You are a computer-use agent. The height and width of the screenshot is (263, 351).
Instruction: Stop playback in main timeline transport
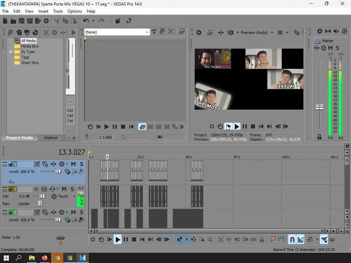[134, 240]
